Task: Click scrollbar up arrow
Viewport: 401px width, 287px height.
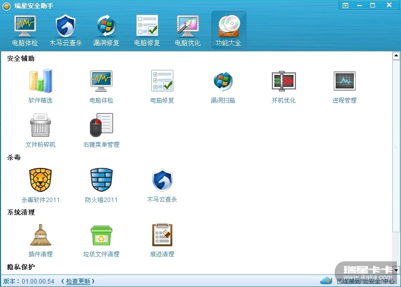Action: click(x=396, y=55)
